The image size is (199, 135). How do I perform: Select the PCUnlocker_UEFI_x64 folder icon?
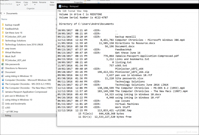3,36
